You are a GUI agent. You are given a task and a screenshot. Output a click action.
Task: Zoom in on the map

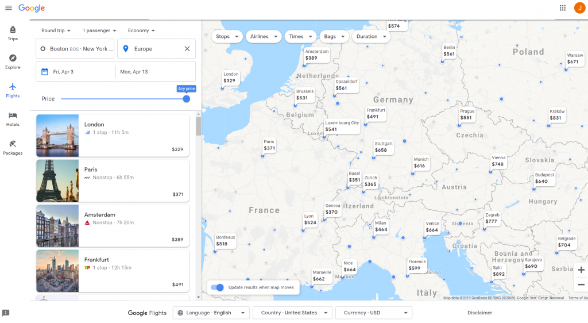pyautogui.click(x=581, y=270)
